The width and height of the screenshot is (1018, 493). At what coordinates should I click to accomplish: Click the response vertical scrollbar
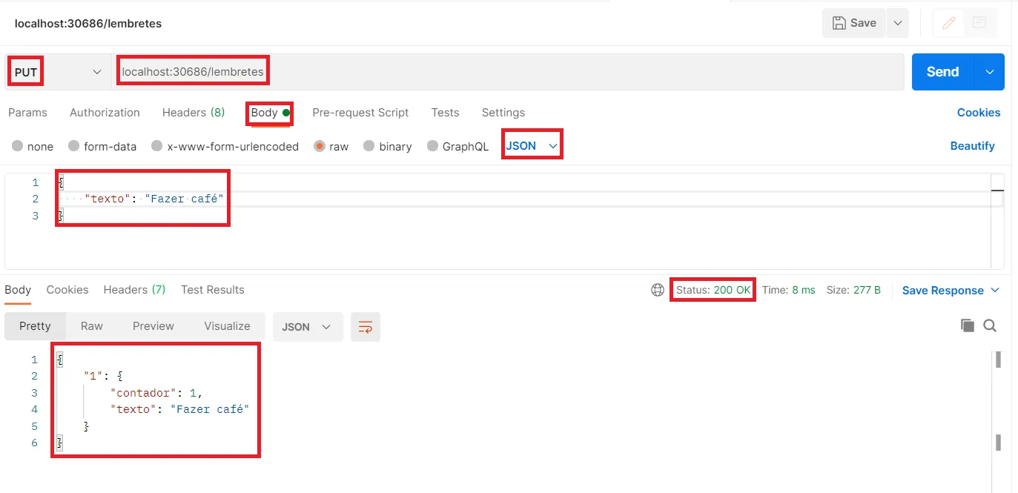tap(998, 400)
